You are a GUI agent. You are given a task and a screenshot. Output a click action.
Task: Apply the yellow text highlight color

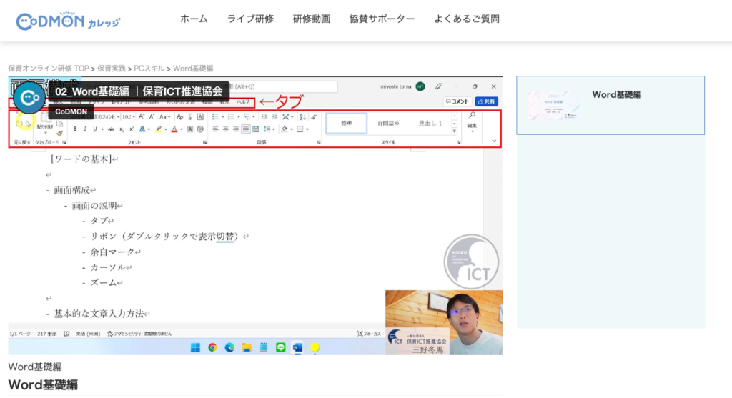point(159,129)
